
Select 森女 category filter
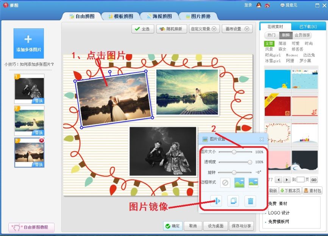coord(282,49)
